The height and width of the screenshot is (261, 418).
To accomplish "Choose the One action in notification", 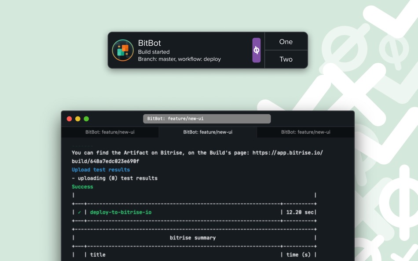I will [286, 42].
